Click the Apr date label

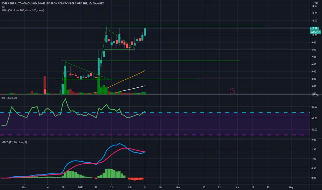pos(237,187)
